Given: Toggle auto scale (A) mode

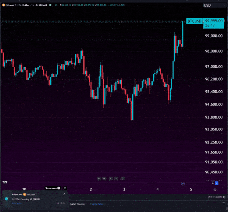Looking at the screenshot, I should coord(213,183).
